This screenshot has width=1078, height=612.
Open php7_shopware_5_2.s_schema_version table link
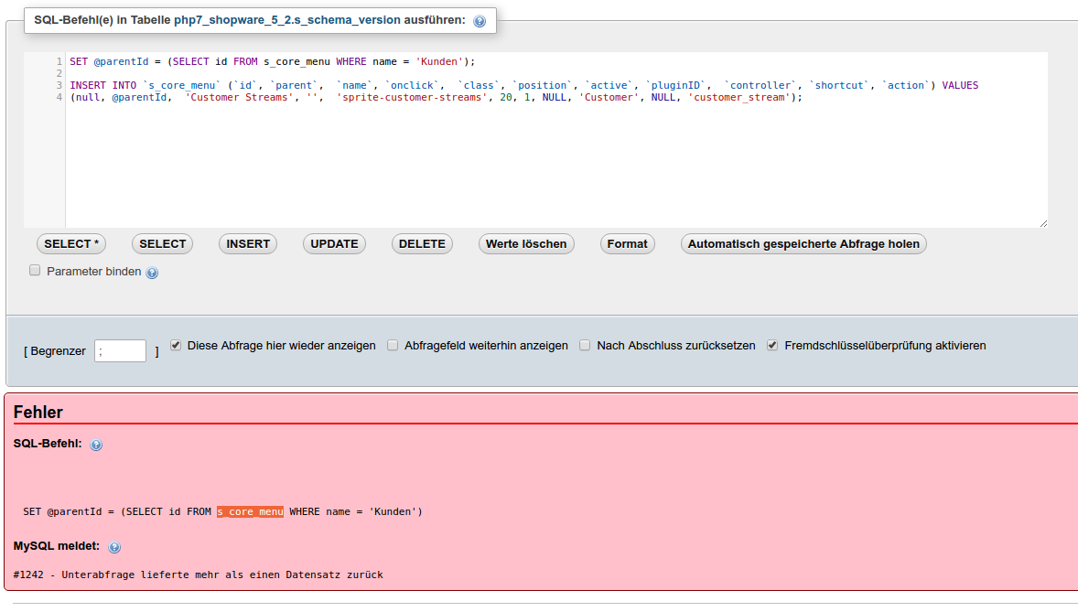(286, 20)
